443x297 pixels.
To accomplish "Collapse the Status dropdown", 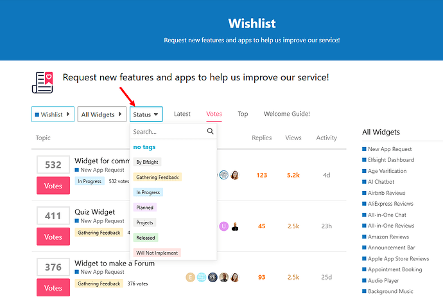I will (x=146, y=114).
